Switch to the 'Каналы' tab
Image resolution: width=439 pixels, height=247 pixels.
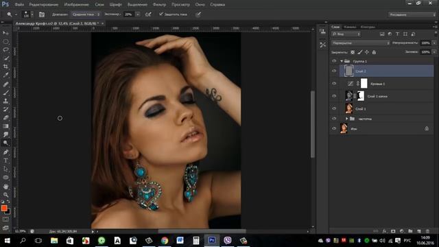[350, 27]
